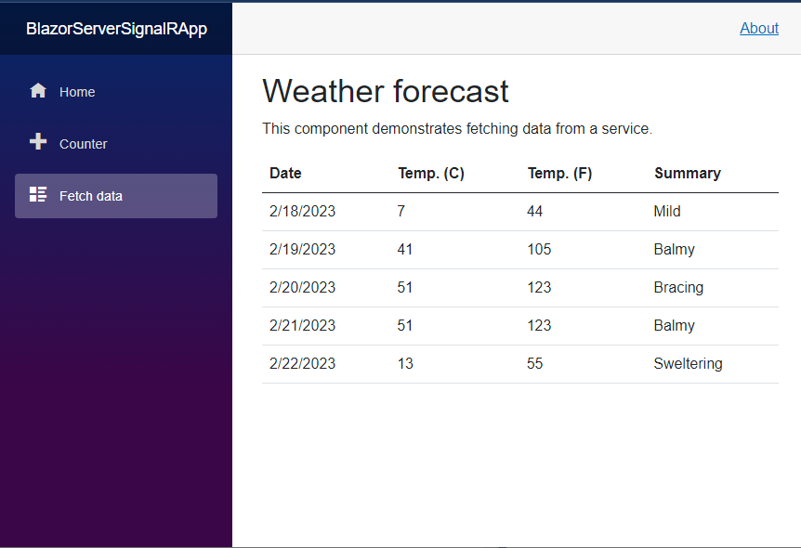This screenshot has width=801, height=548.
Task: Click the Home house icon
Action: [x=38, y=91]
